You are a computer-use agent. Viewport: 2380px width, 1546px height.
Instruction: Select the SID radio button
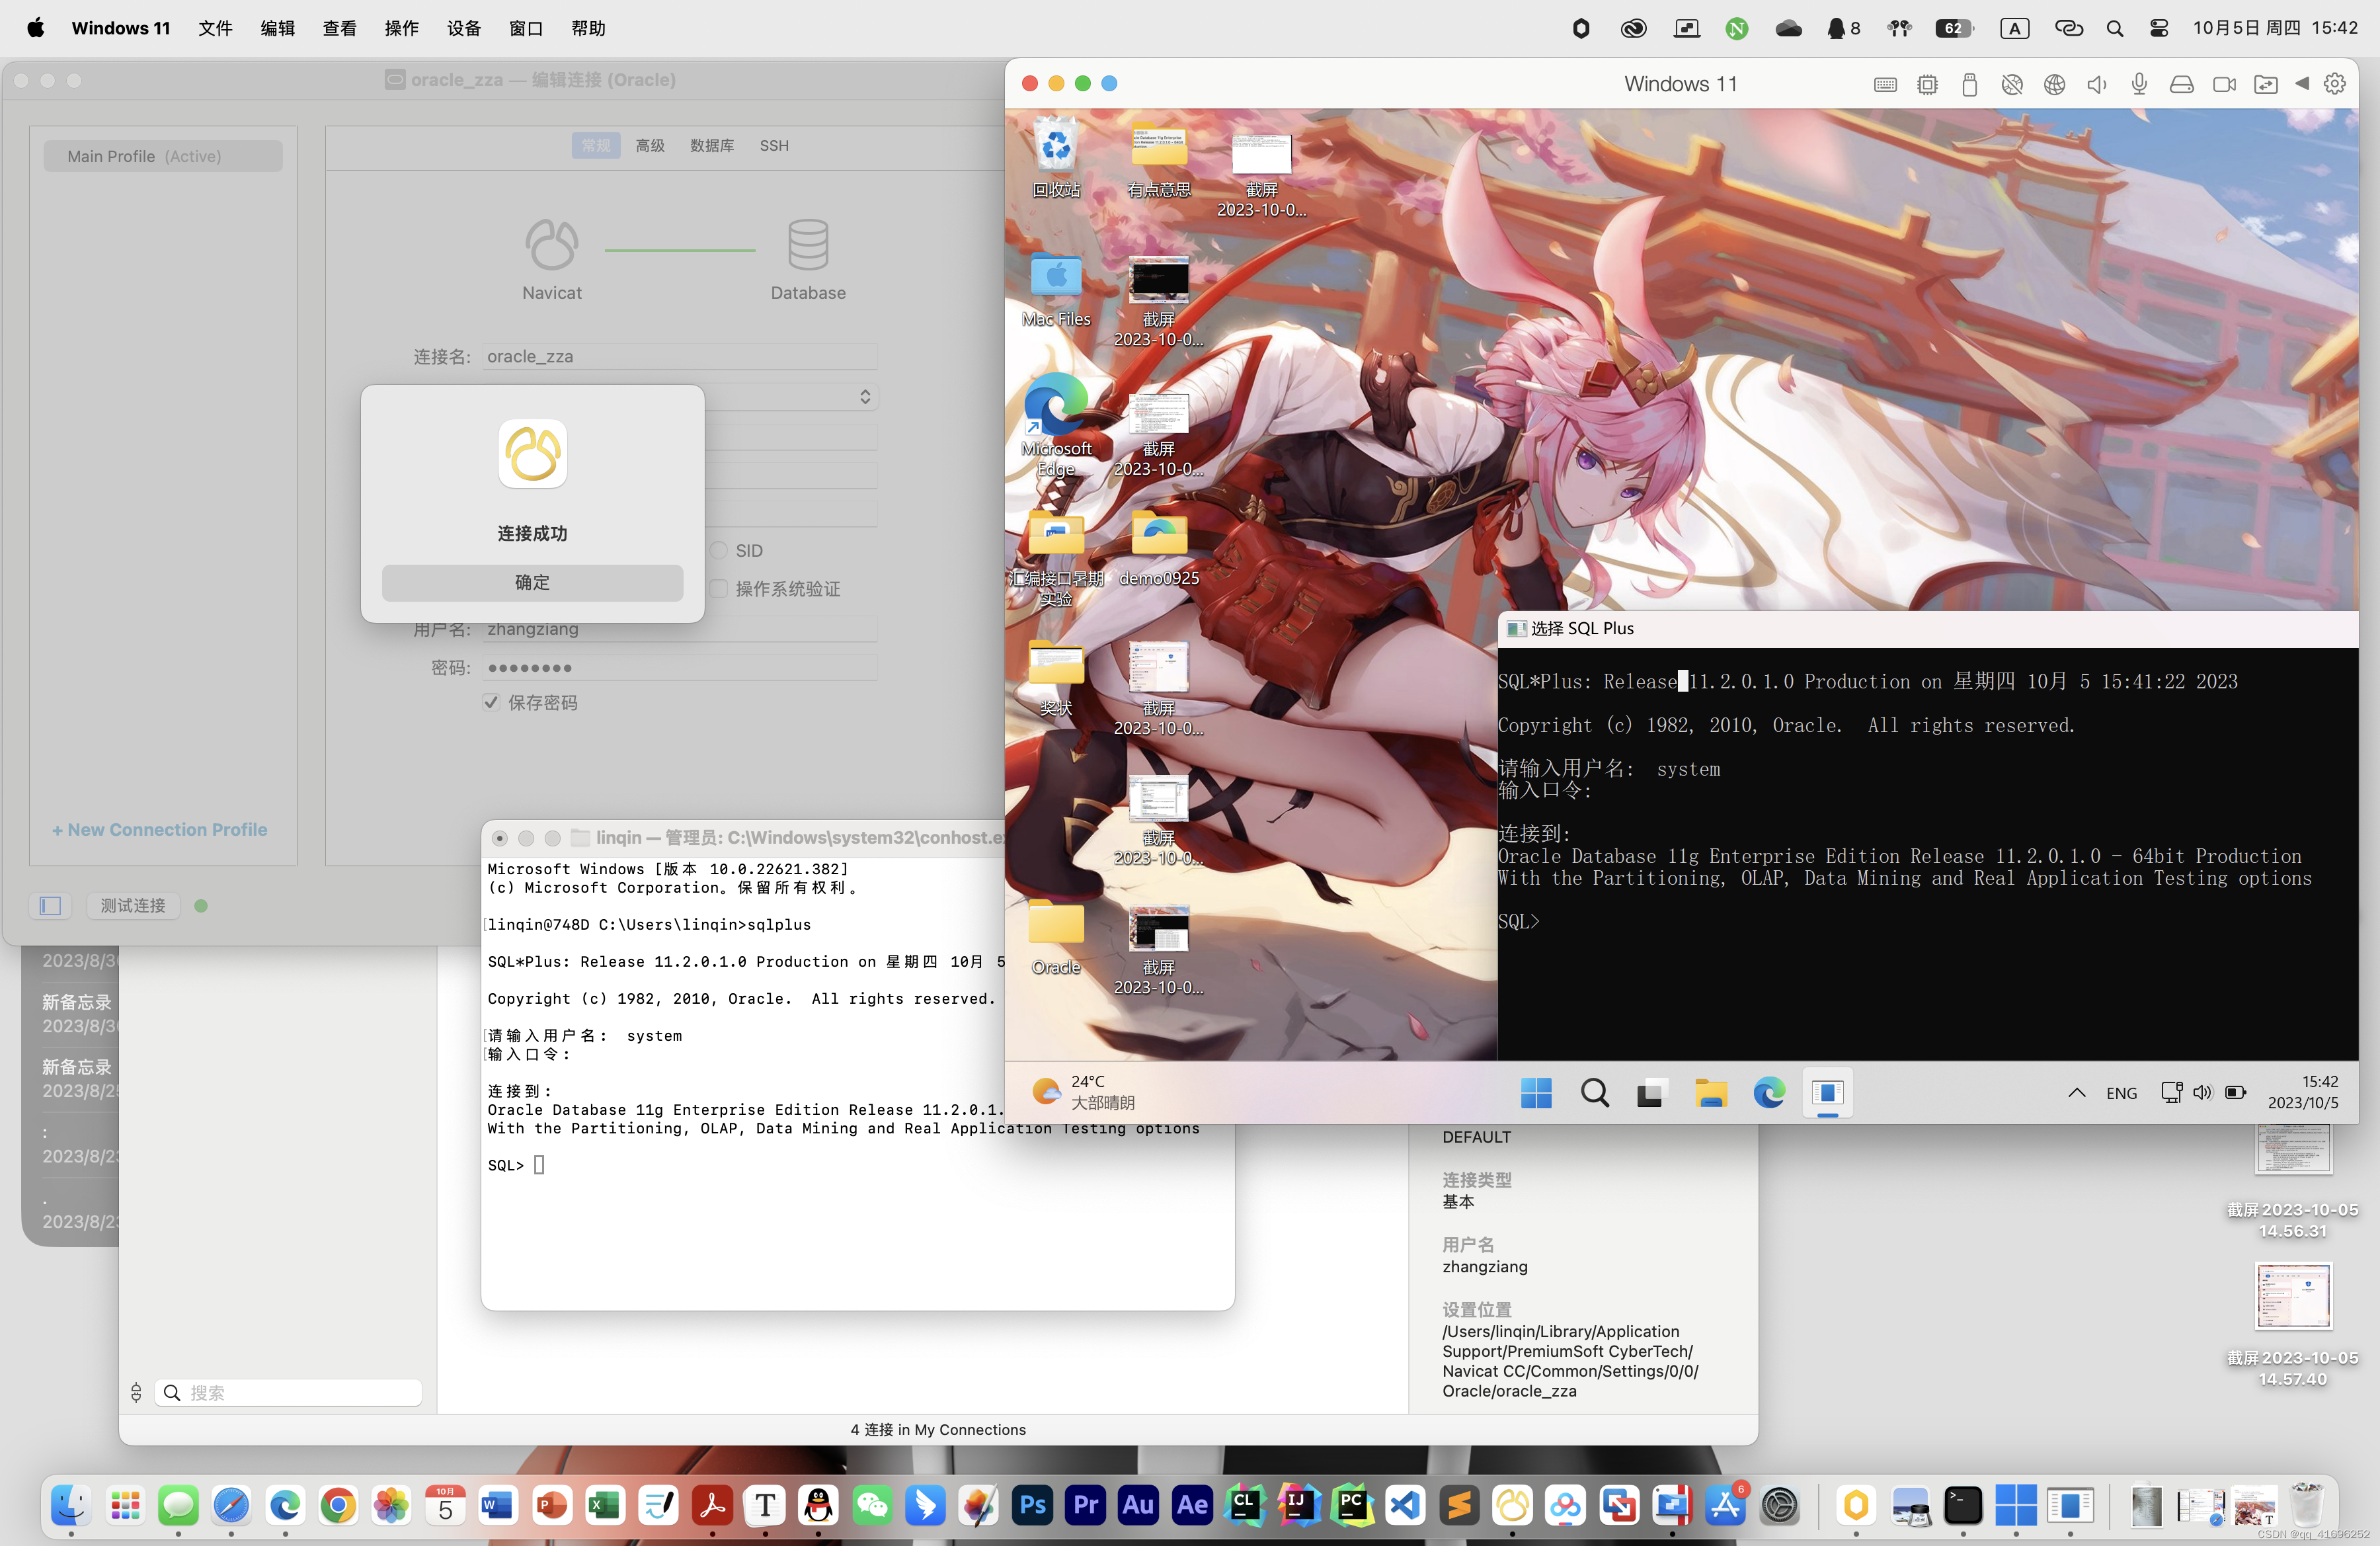(719, 551)
